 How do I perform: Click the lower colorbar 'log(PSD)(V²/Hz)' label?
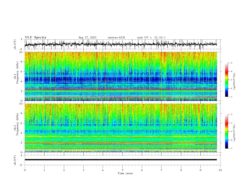click(234, 133)
